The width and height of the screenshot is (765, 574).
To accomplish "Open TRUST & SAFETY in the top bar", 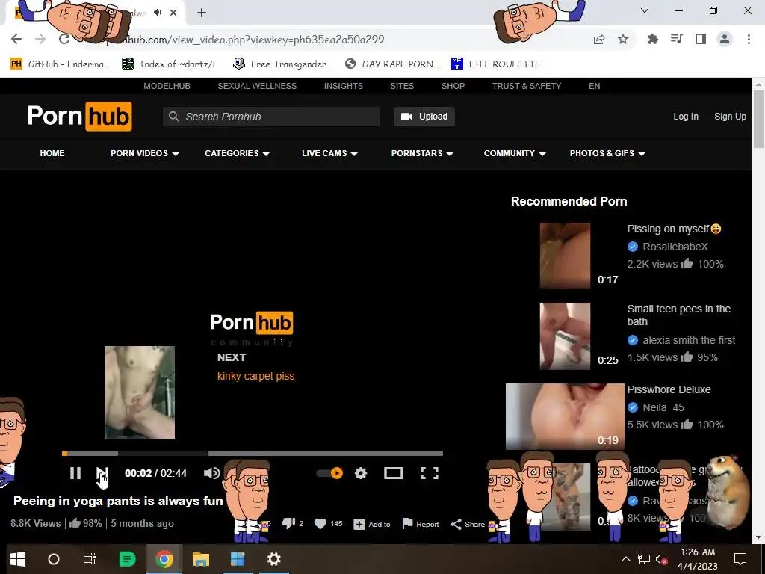I will point(527,86).
